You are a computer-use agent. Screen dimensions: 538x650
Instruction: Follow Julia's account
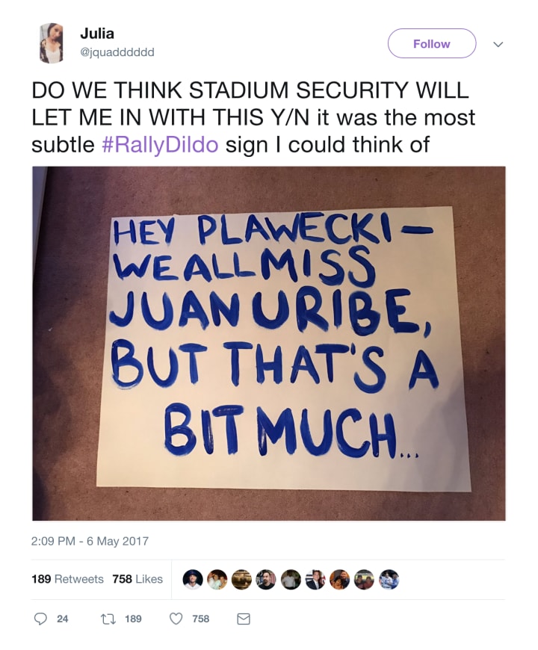(x=431, y=43)
